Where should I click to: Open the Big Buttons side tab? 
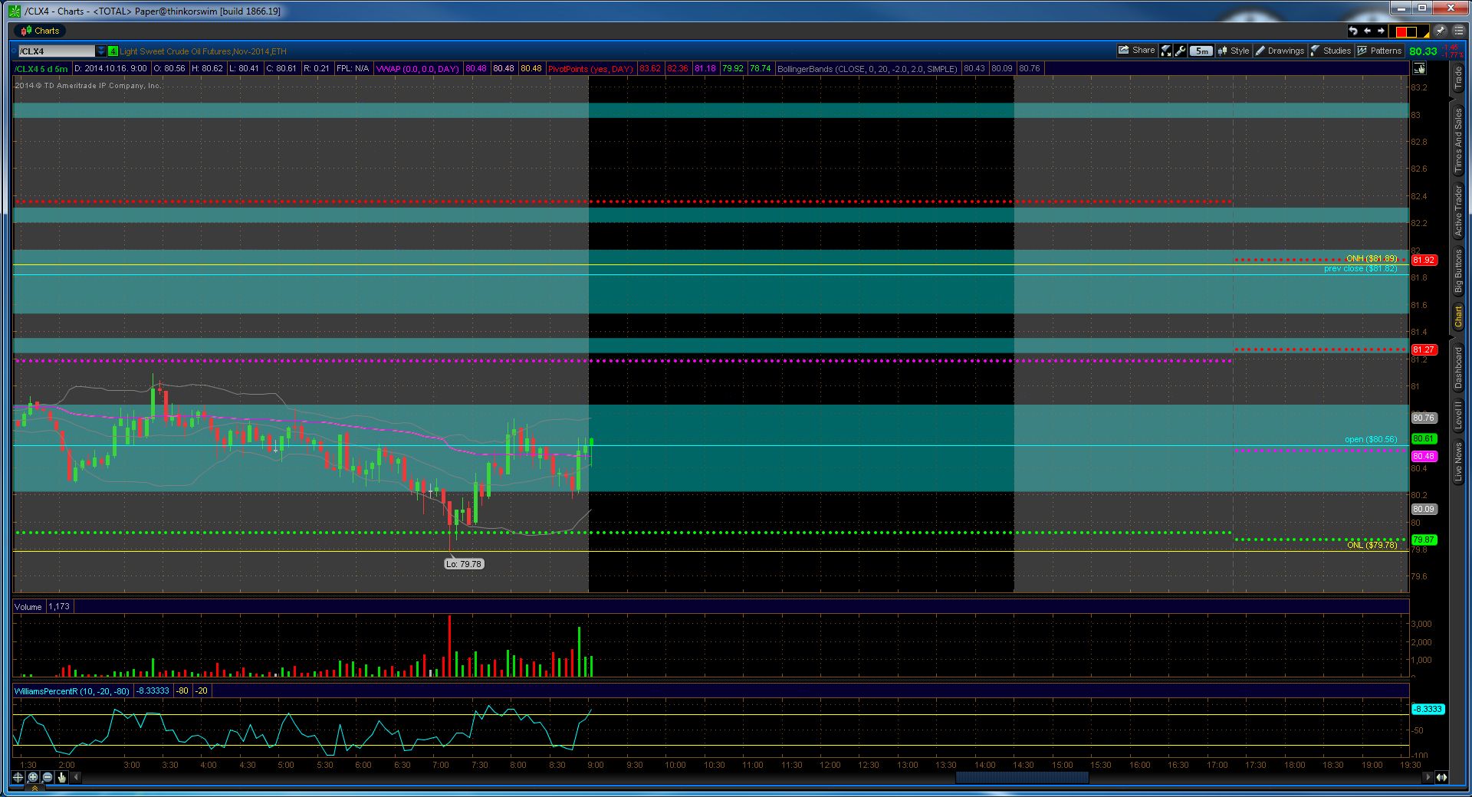coord(1457,271)
